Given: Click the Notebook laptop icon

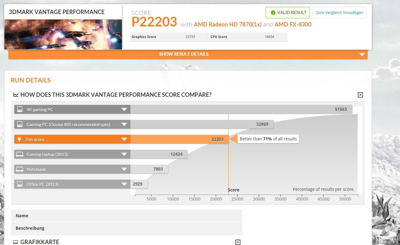Looking at the screenshot, I should 20,169.
